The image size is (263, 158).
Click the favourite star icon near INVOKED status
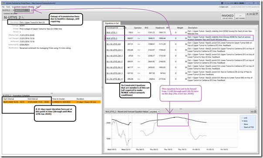pos(248,14)
